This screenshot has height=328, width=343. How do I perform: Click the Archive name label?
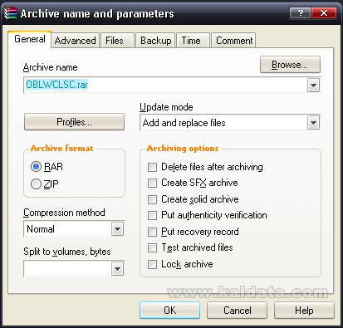pyautogui.click(x=51, y=67)
